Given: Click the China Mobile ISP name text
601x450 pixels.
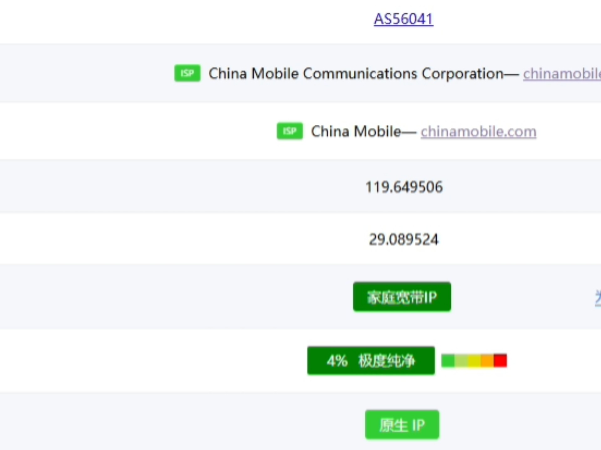Looking at the screenshot, I should pos(356,131).
